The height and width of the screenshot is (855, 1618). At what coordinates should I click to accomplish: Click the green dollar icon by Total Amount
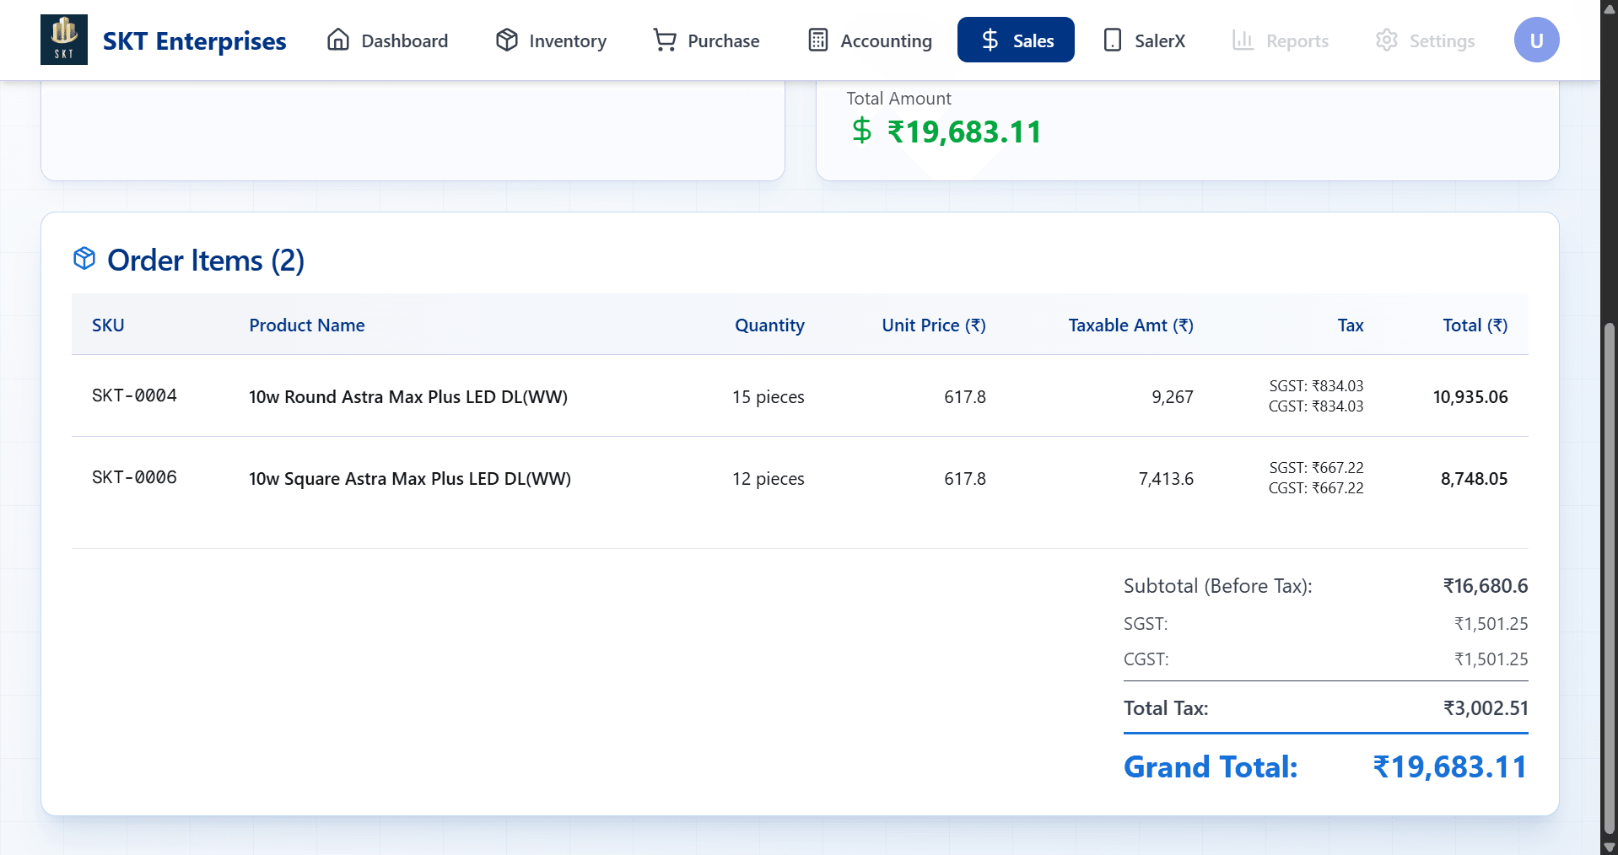861,131
